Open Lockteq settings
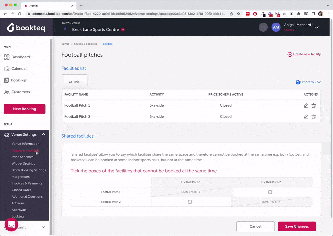The width and height of the screenshot is (333, 236). point(18,216)
